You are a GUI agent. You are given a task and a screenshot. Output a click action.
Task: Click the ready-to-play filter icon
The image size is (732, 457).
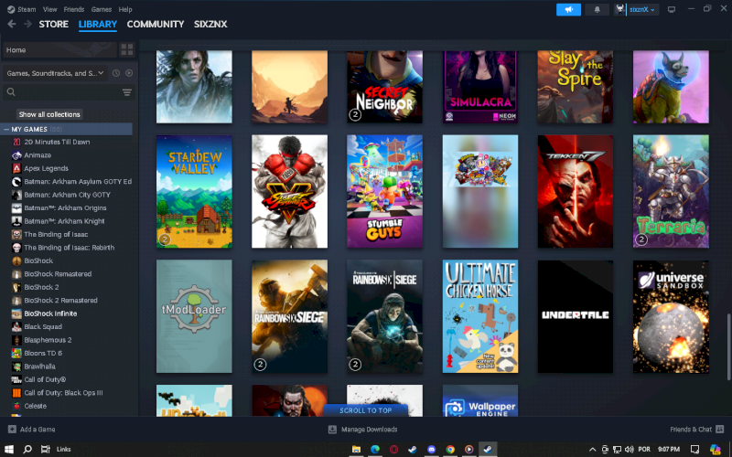[x=129, y=73]
